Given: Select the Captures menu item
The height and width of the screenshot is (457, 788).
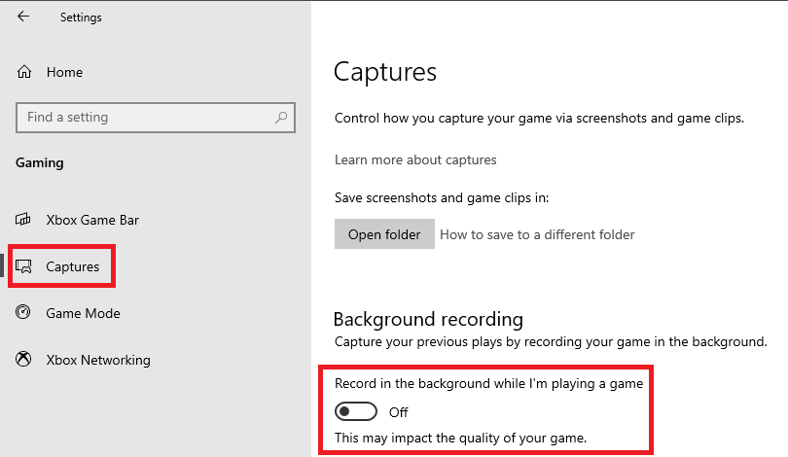Looking at the screenshot, I should click(72, 266).
